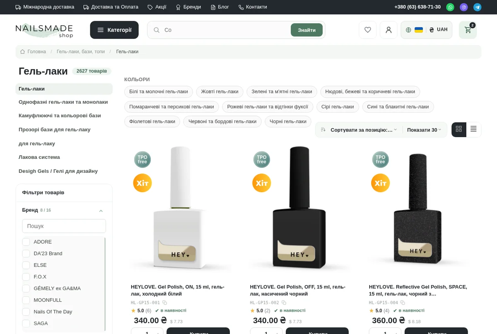Open Viber contact icon in top bar
This screenshot has height=334, width=497.
click(463, 7)
